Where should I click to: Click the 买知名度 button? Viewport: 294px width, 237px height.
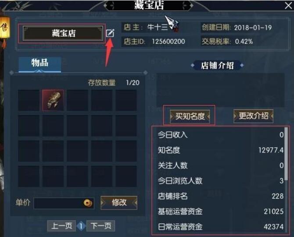pyautogui.click(x=190, y=116)
